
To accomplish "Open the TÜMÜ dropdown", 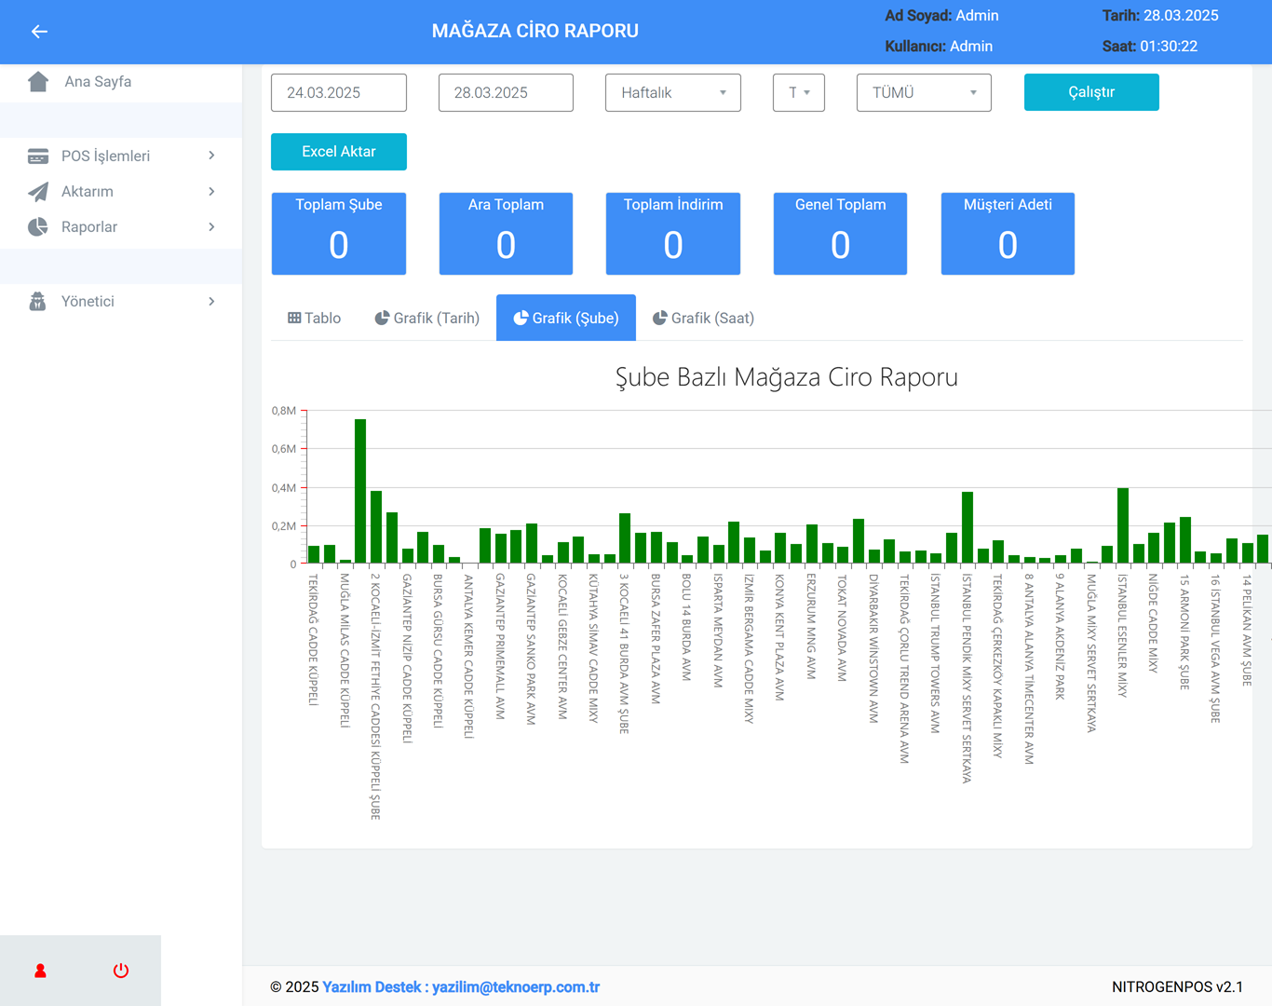I will point(924,93).
